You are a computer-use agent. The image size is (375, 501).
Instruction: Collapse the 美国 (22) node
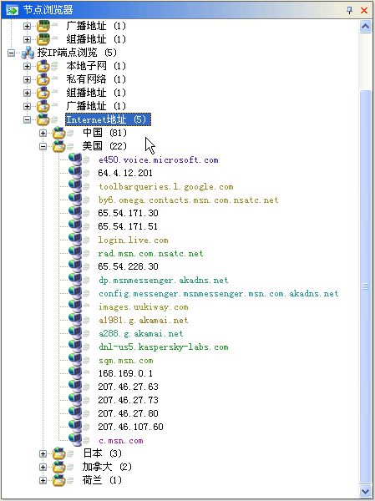43,146
